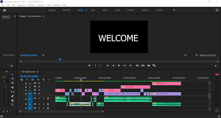
Task: Select the IPC_Lyric_01 clip
Action: [x=167, y=83]
